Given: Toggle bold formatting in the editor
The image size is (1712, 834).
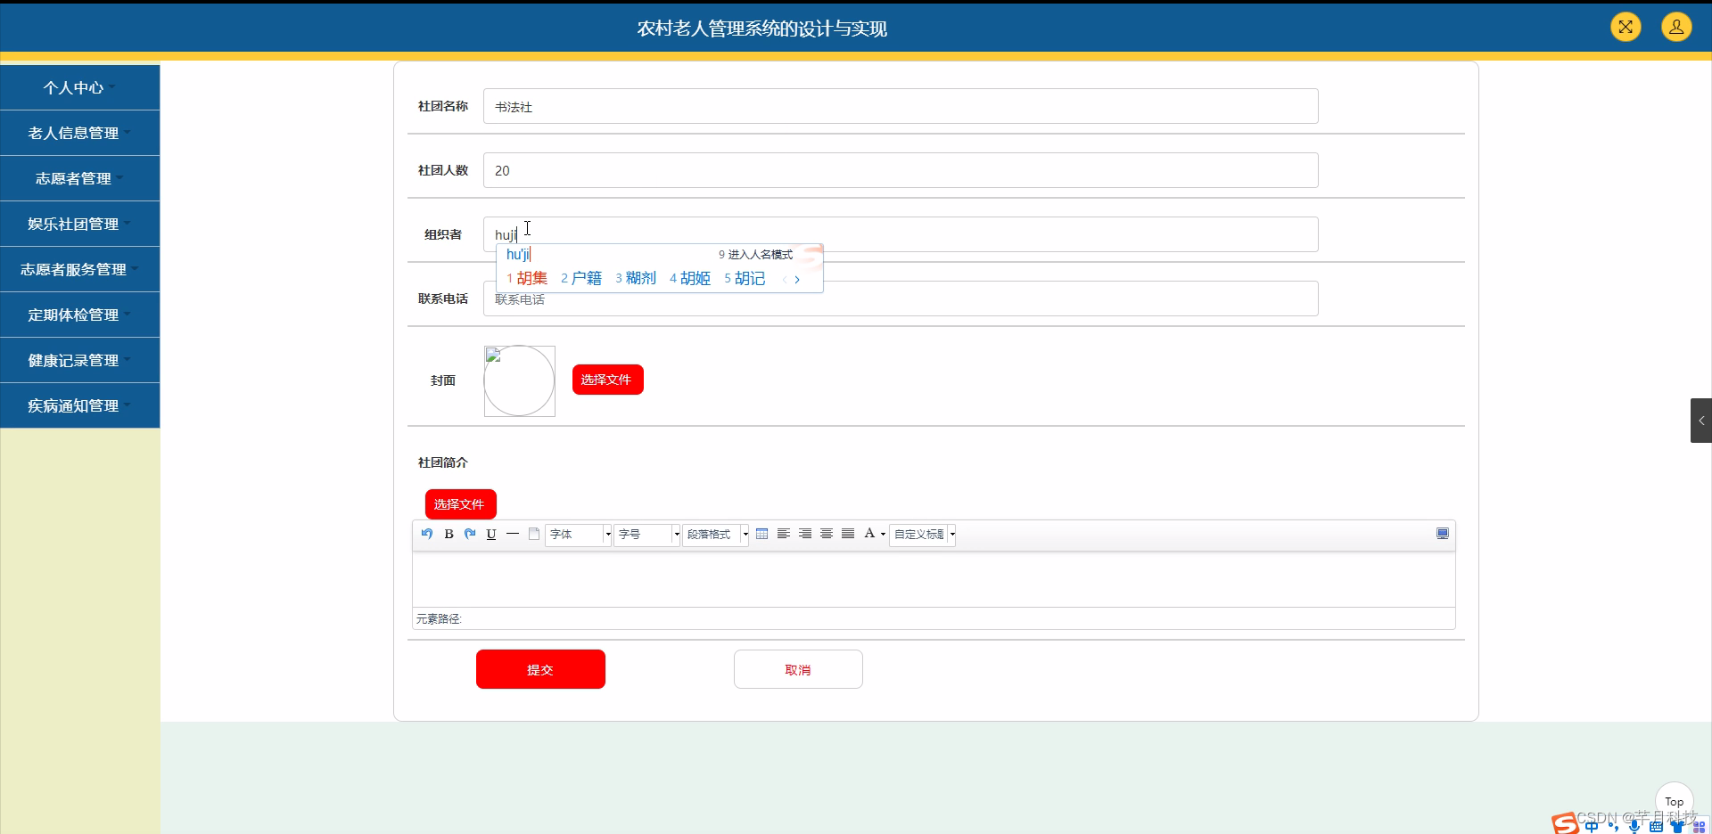Looking at the screenshot, I should [449, 534].
